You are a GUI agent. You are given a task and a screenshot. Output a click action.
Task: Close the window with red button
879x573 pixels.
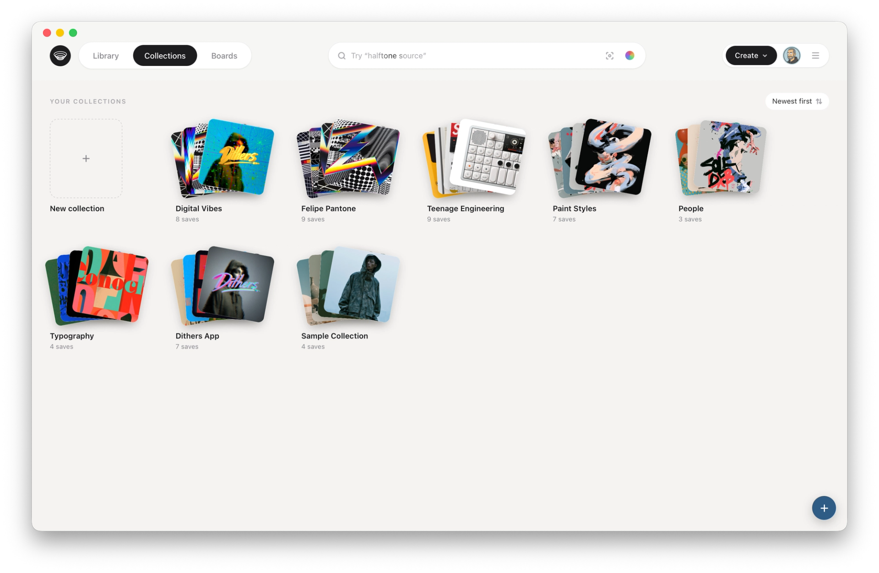tap(47, 32)
